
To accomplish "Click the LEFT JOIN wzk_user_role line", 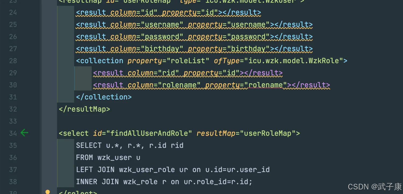I will 173,170.
